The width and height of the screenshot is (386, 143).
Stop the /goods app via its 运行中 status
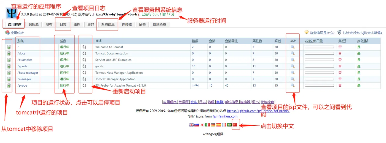tap(65, 66)
